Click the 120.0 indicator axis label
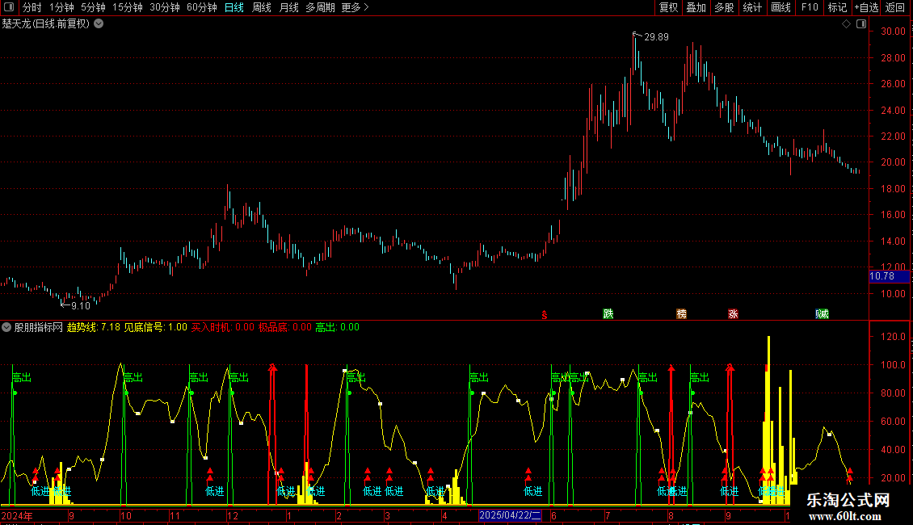 (893, 337)
